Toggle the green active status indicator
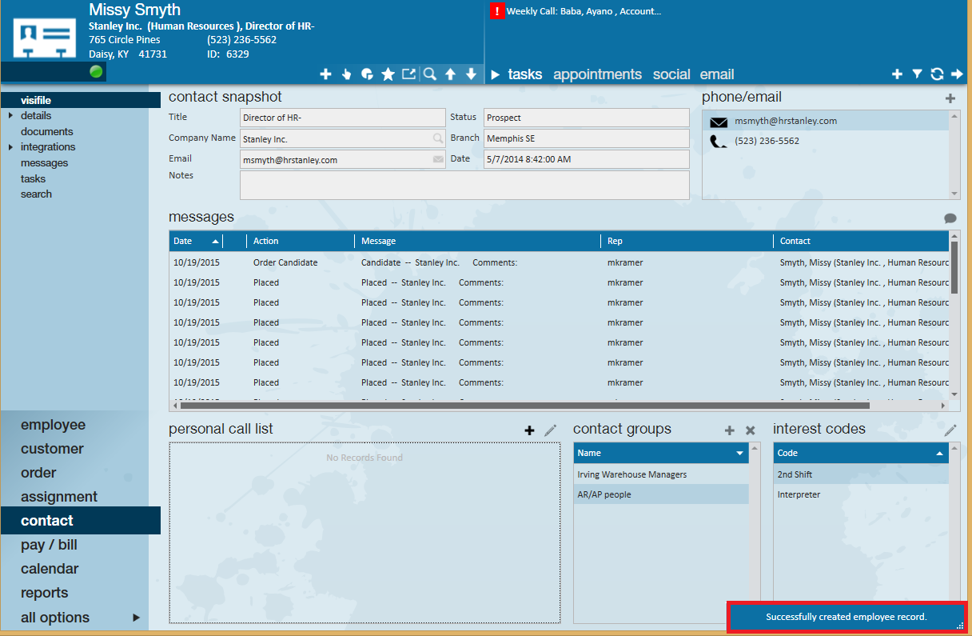Image resolution: width=972 pixels, height=636 pixels. click(97, 72)
